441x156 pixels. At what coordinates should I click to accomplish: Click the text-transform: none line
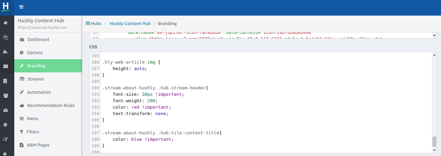[x=140, y=114]
